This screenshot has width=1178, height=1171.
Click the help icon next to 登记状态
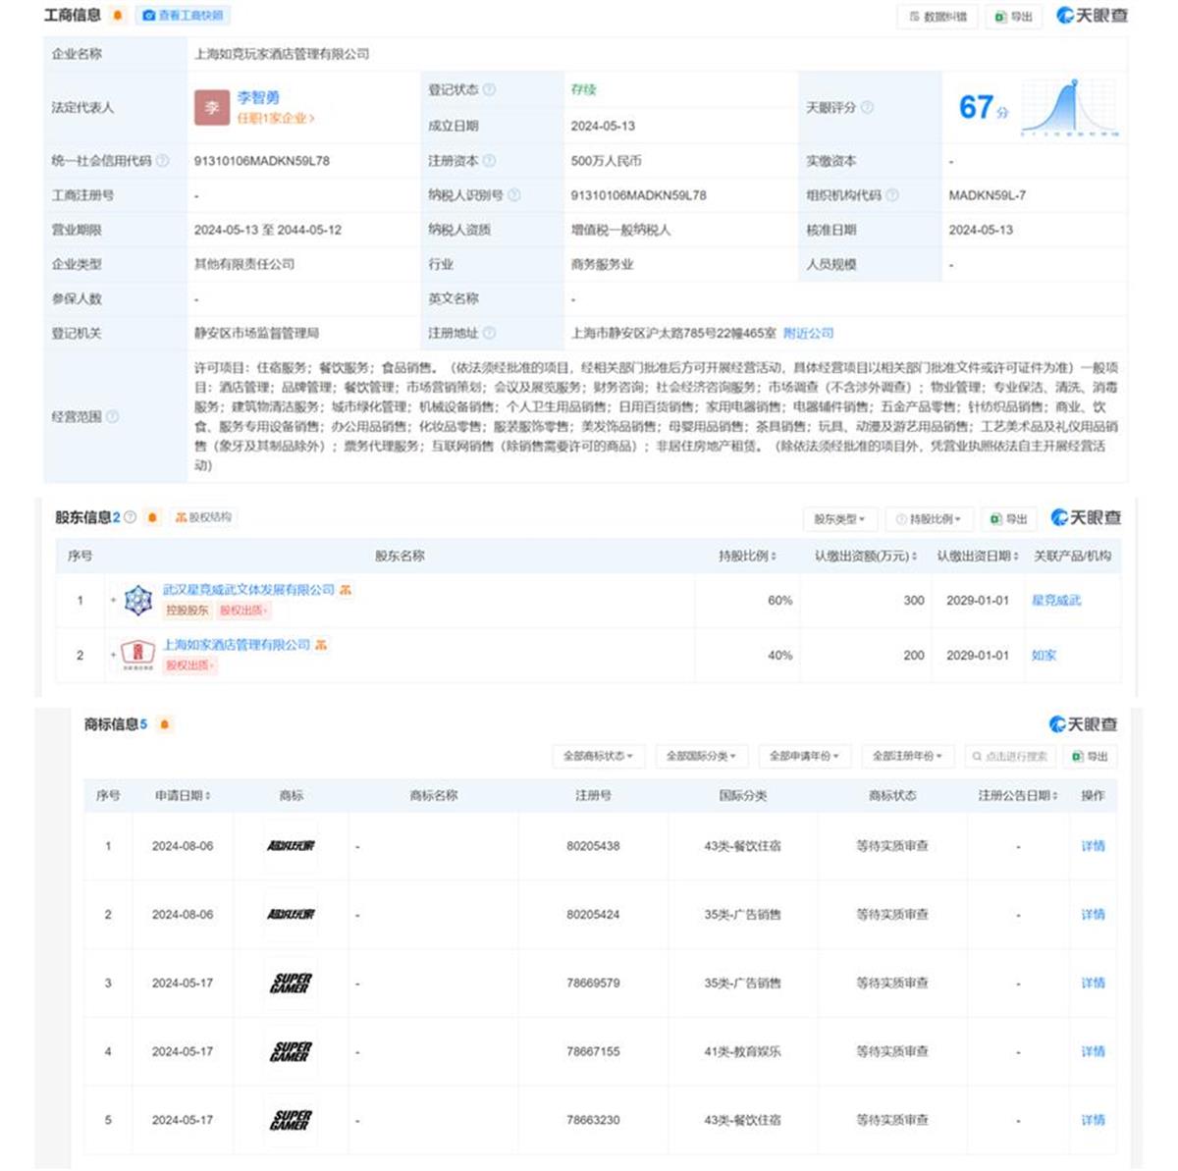489,89
